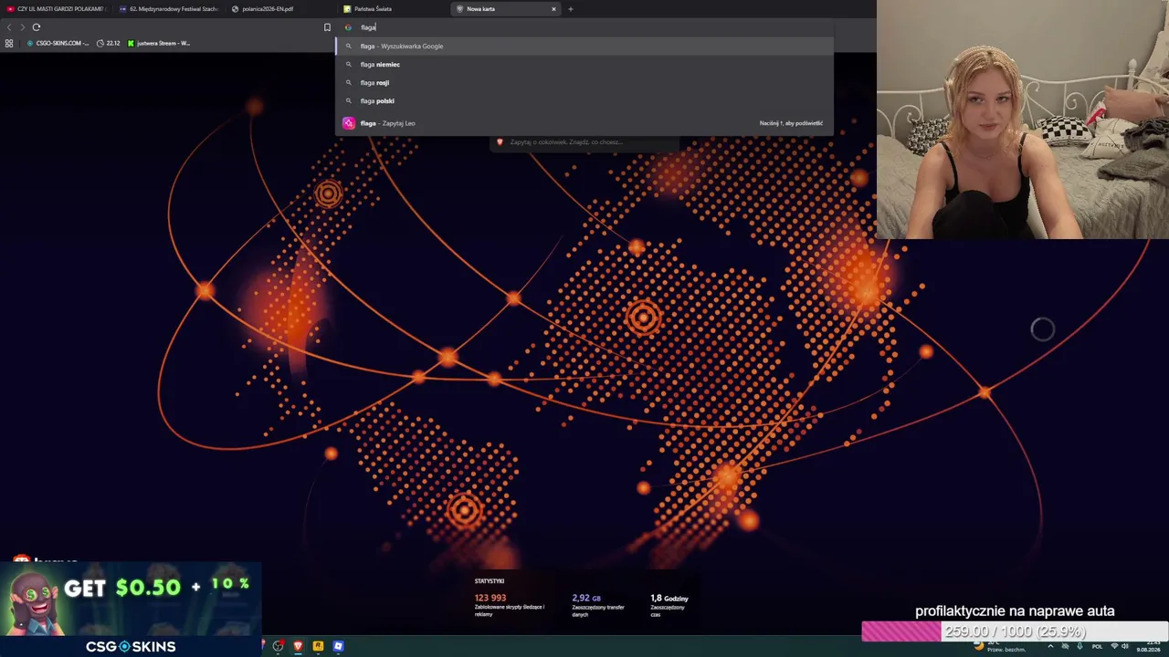Close the Nowa karta tab
Image resolution: width=1169 pixels, height=657 pixels.
click(553, 9)
